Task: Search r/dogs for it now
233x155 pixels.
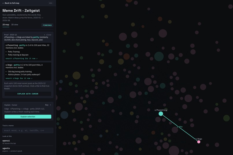Action: coord(19,78)
